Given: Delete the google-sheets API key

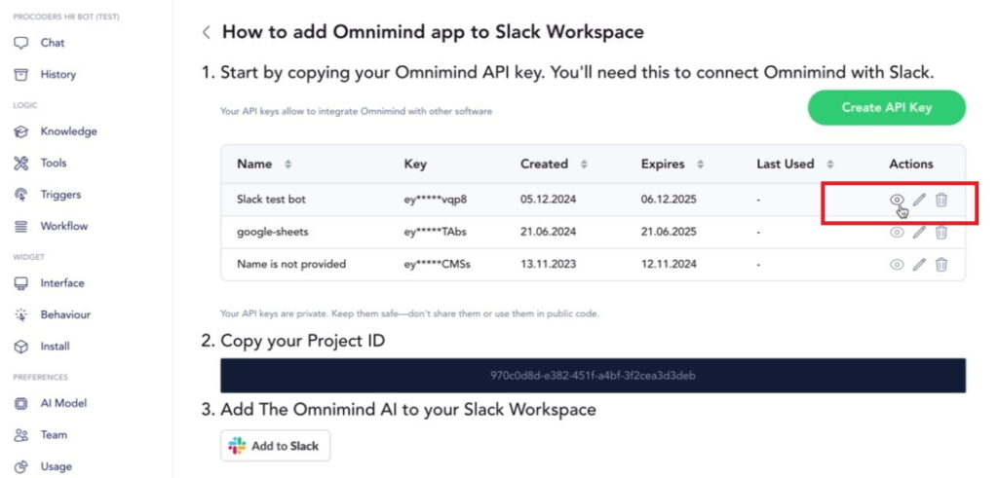Looking at the screenshot, I should pyautogui.click(x=940, y=232).
